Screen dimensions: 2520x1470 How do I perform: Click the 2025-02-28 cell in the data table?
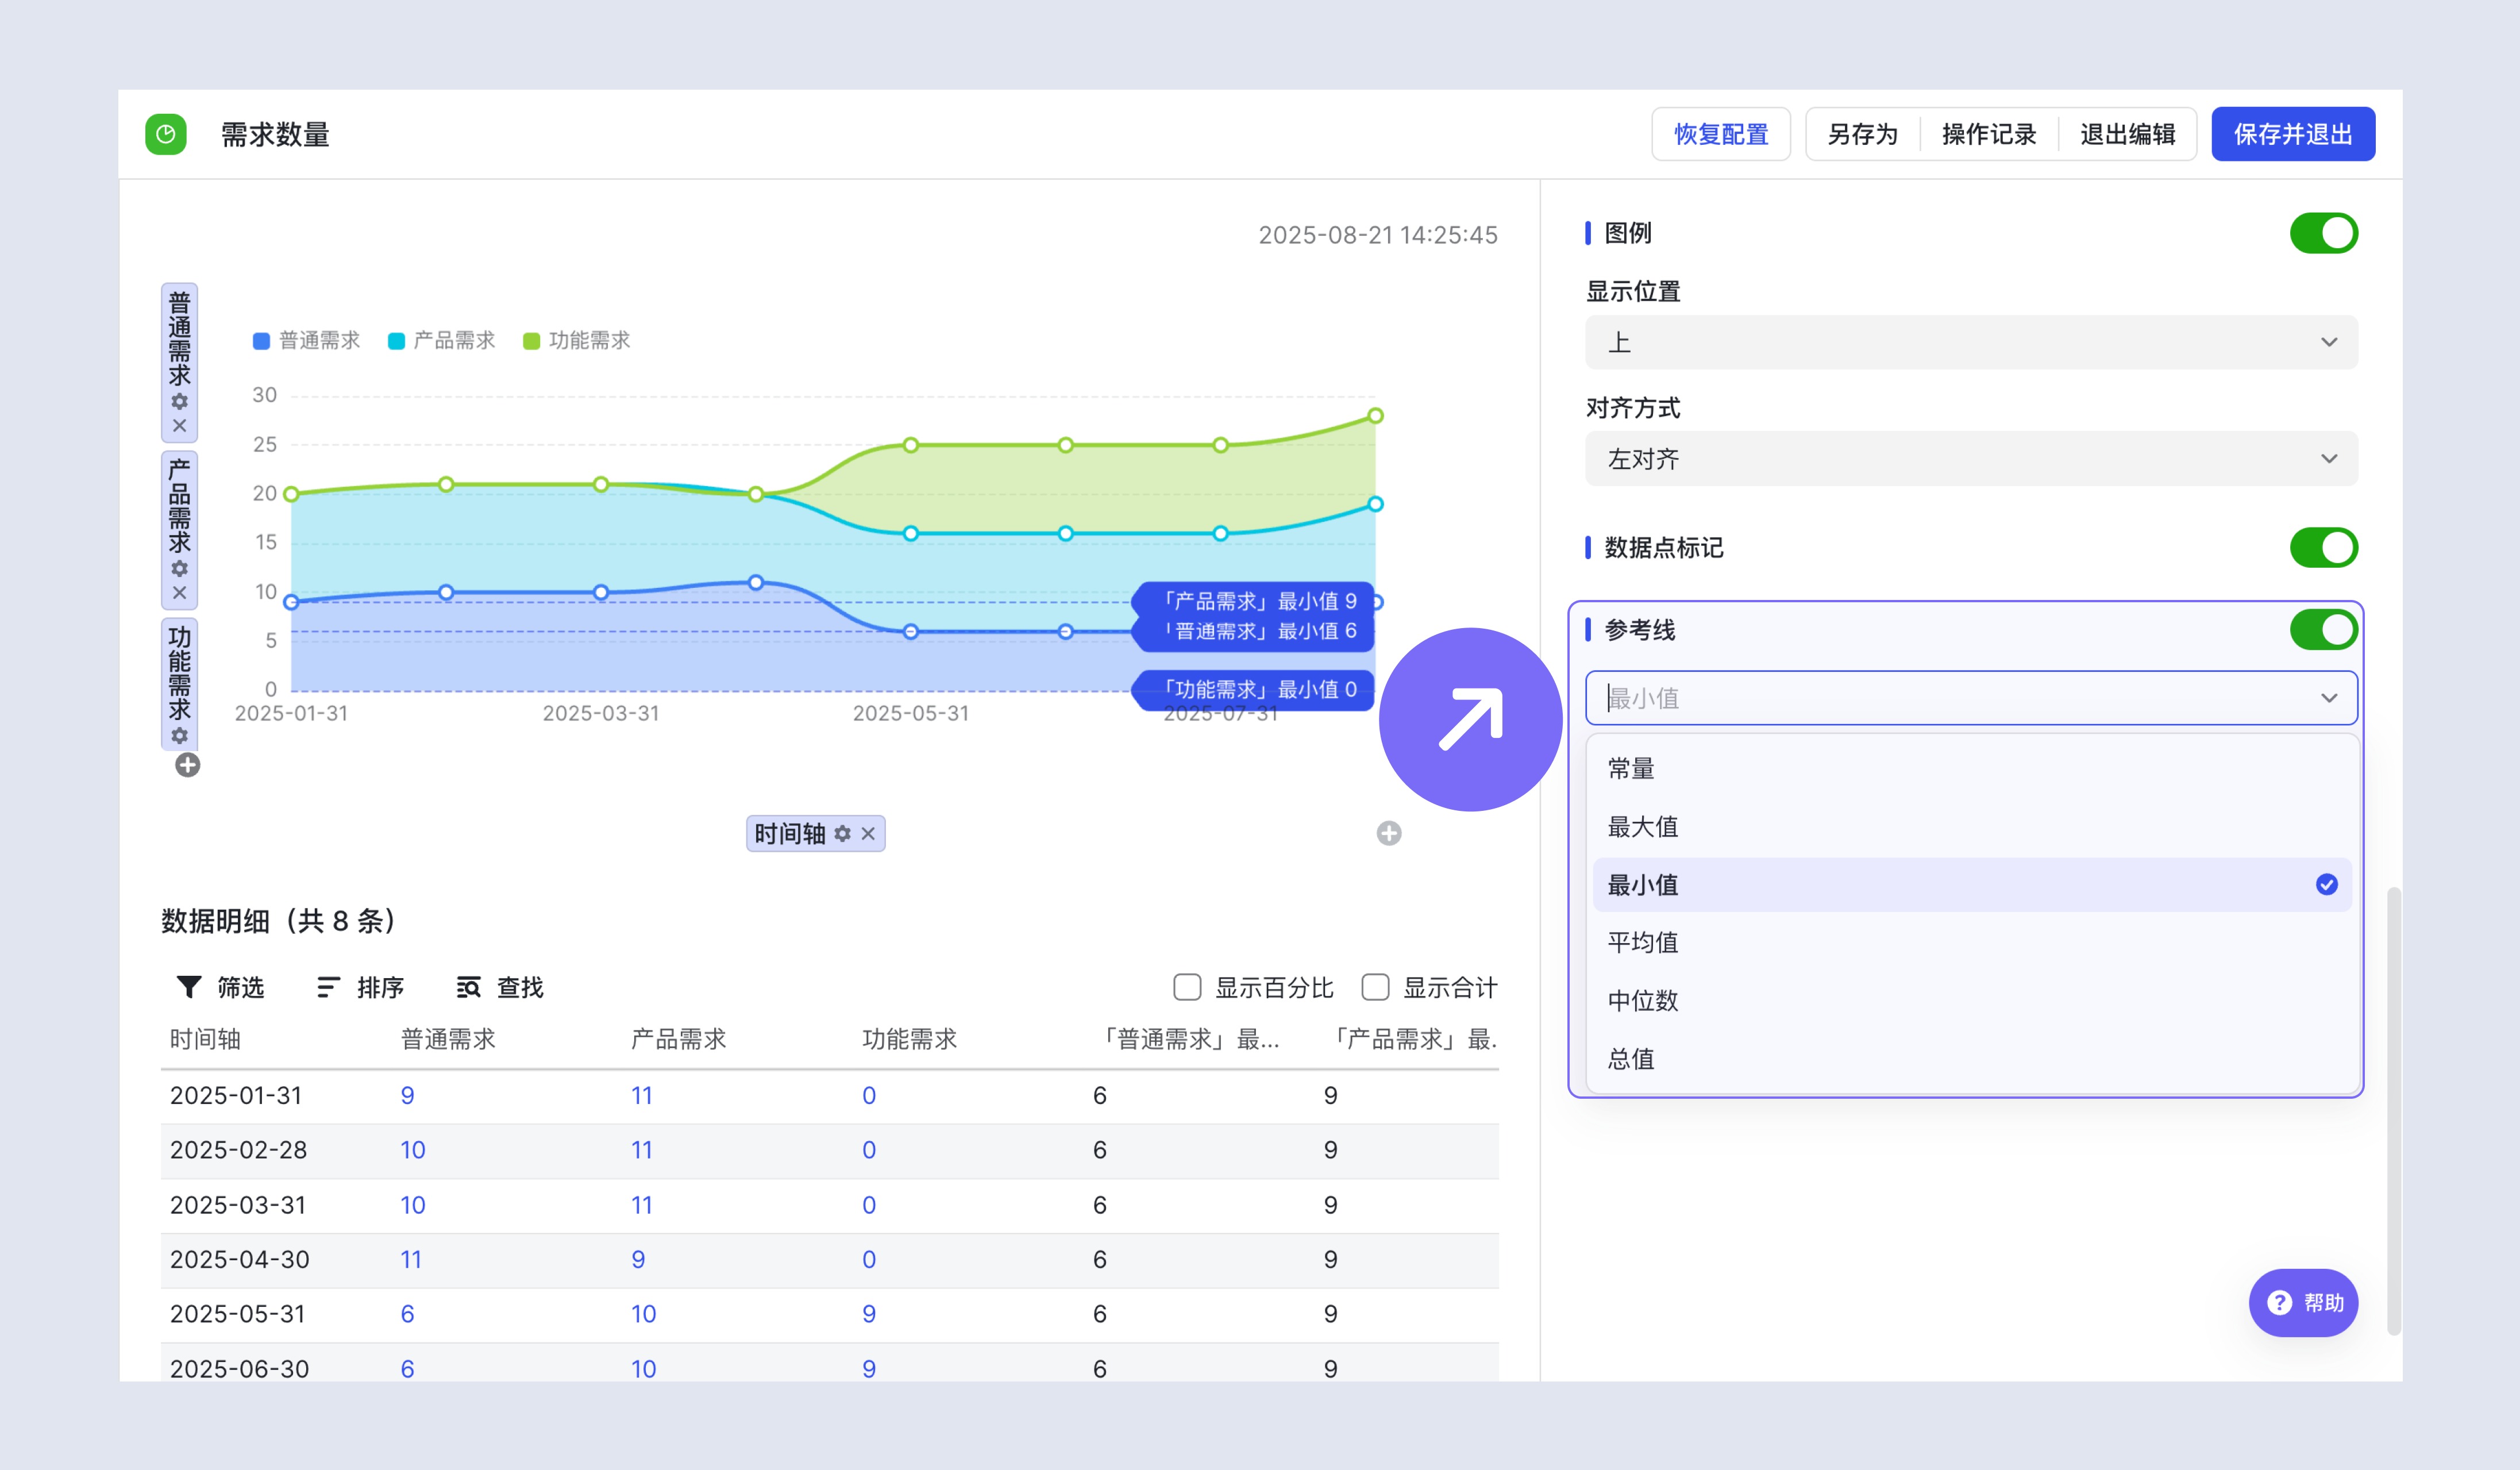point(238,1149)
